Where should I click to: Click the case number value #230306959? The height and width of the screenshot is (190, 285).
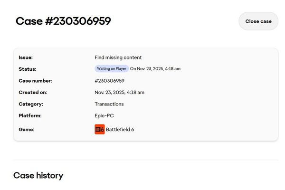click(109, 81)
